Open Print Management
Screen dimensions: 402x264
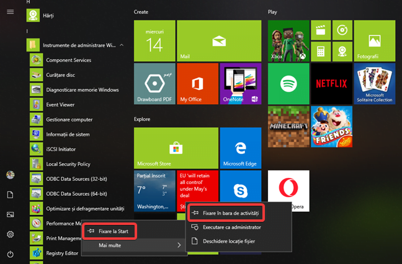coord(55,239)
